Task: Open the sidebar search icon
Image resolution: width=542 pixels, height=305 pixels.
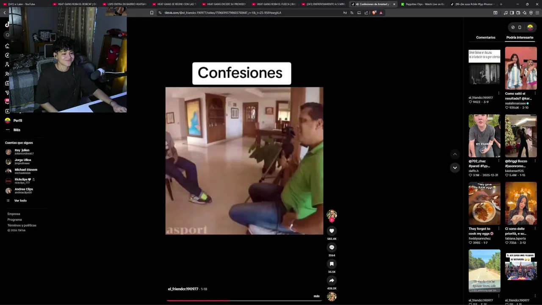Action: point(7,35)
